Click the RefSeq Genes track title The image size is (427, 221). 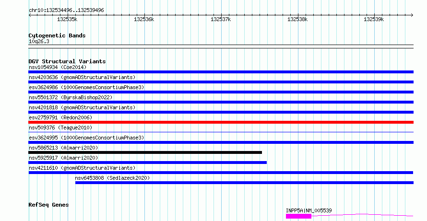point(48,205)
